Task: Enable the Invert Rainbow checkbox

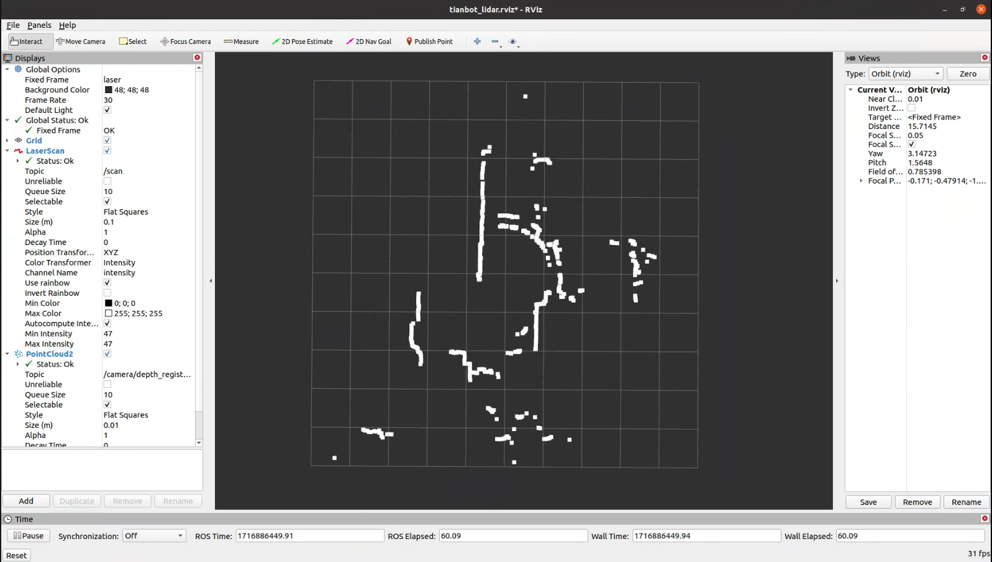Action: pos(107,293)
